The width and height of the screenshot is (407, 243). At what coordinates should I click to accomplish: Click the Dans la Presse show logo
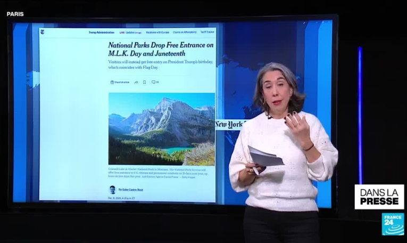click(x=379, y=197)
